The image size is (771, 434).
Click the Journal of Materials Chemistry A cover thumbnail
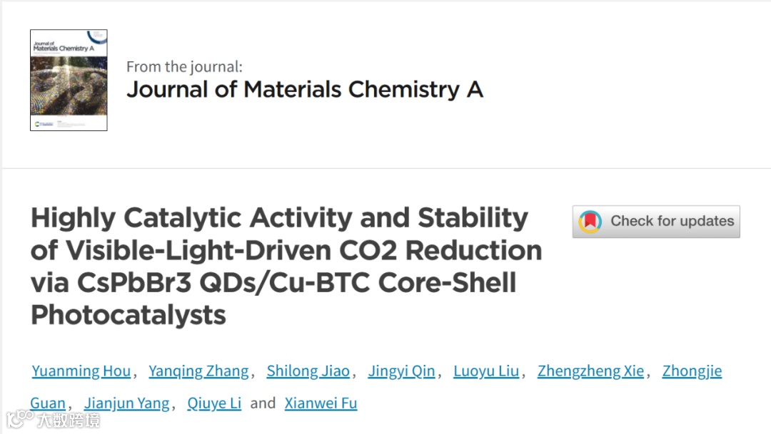(69, 80)
